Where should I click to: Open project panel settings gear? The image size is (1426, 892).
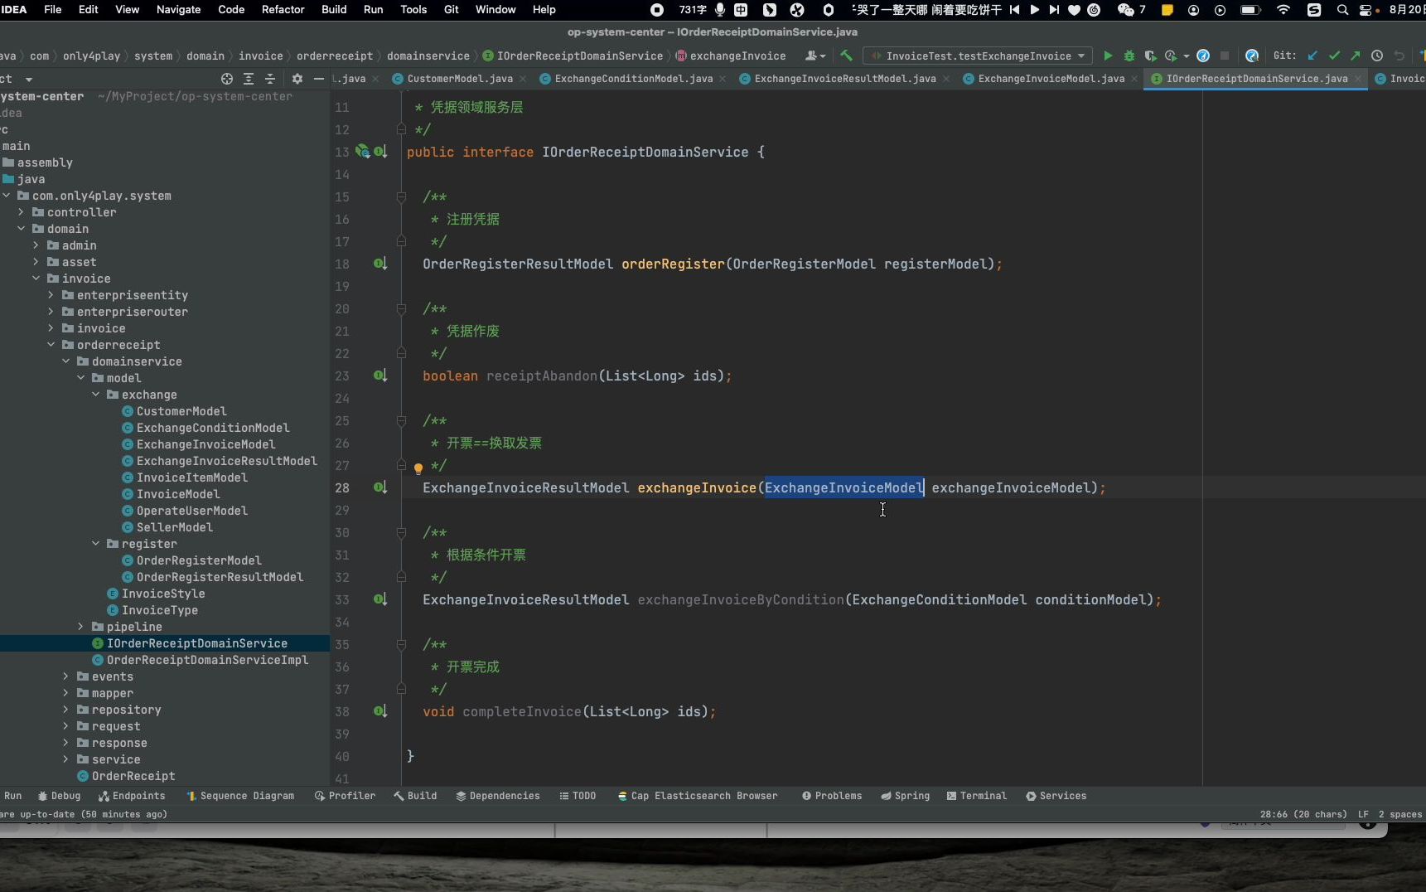coord(297,79)
